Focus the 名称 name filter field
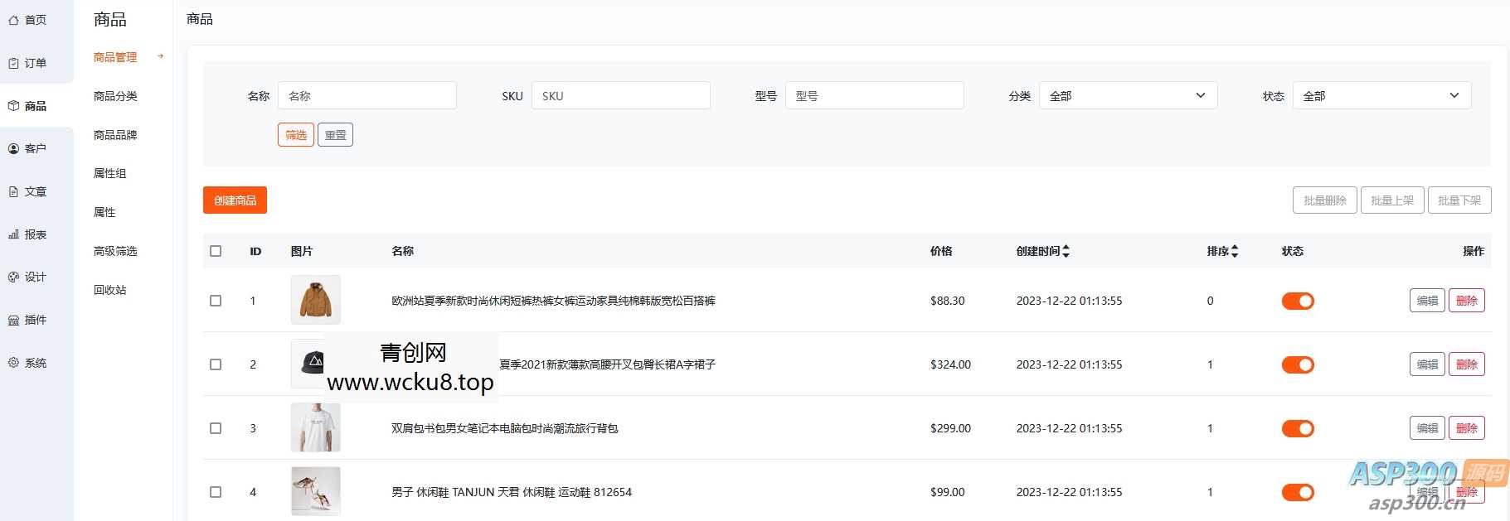The height and width of the screenshot is (521, 1510). point(367,95)
